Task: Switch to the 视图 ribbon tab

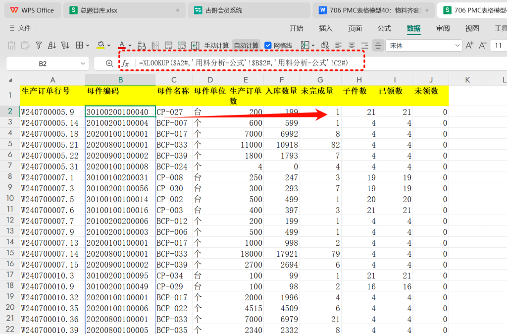Action: [472, 28]
